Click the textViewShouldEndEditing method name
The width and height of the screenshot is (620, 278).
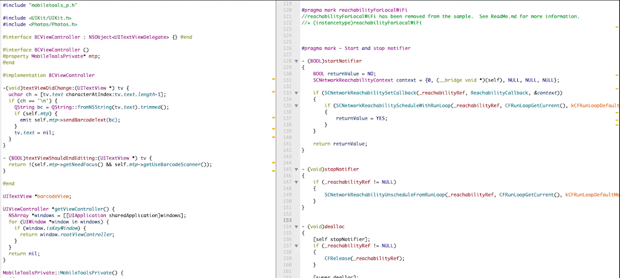63,158
